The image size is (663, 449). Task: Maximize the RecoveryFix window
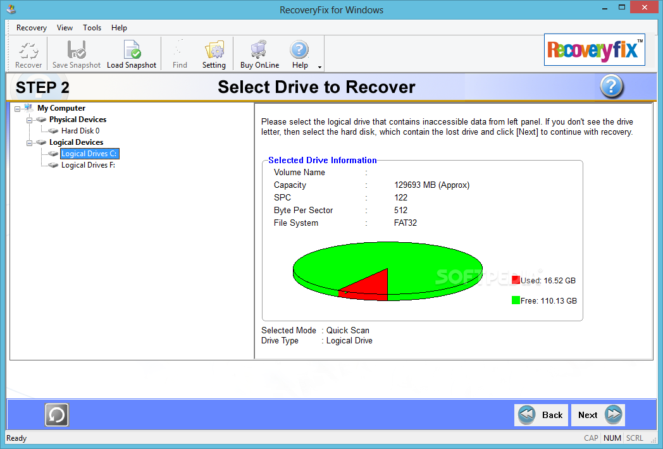(621, 8)
